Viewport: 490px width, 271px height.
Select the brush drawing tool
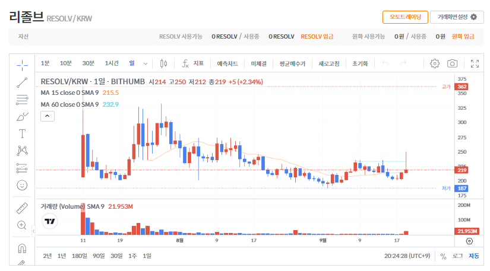(22, 117)
